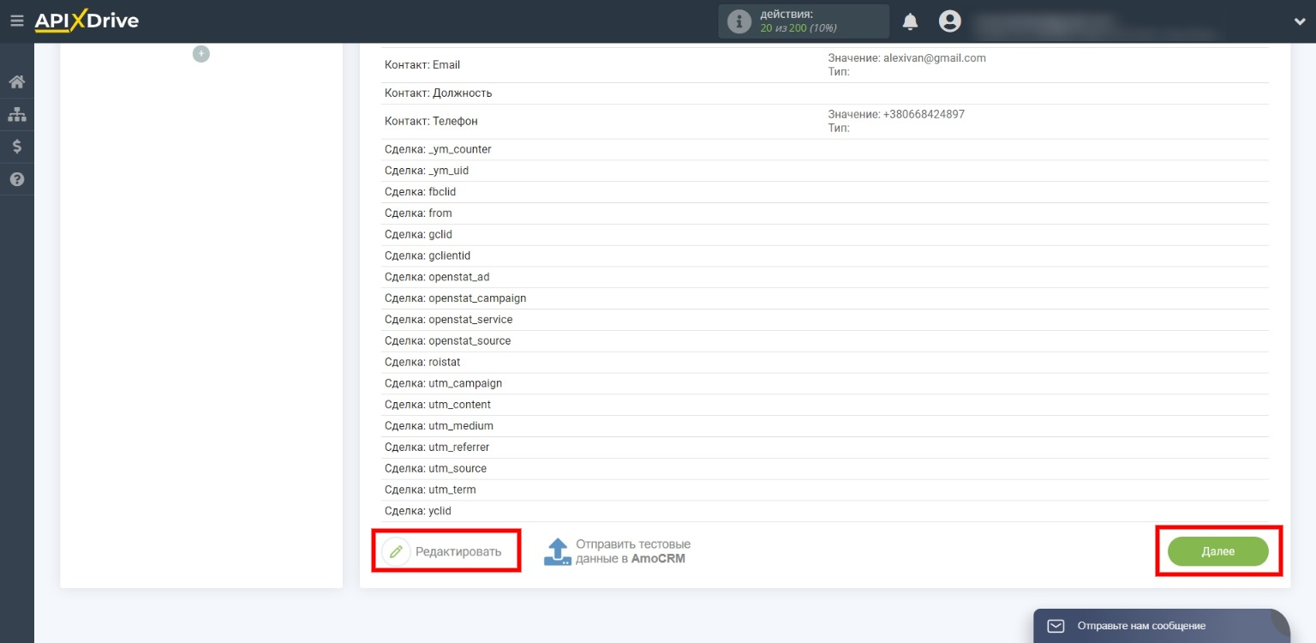Open the question mark help icon
Image resolution: width=1316 pixels, height=643 pixels.
[x=17, y=179]
